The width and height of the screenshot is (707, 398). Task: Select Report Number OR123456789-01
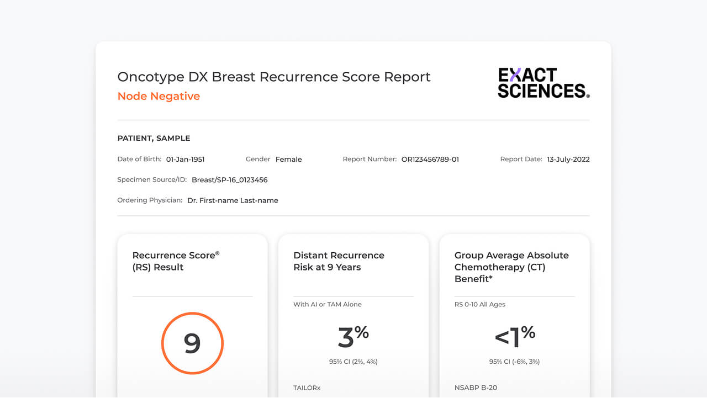[x=430, y=160]
